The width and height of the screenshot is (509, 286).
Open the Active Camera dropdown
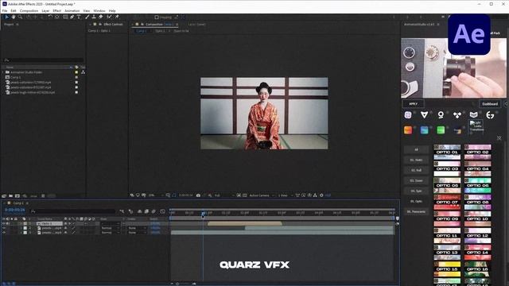(x=262, y=195)
